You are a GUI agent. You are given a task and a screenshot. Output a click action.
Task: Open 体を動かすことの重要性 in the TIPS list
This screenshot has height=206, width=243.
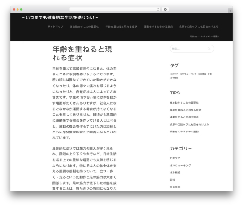point(184,103)
